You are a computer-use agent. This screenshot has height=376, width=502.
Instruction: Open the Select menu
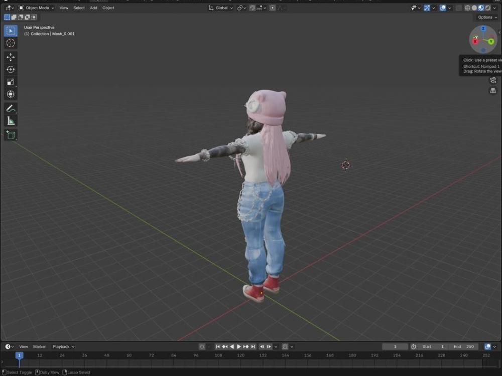pyautogui.click(x=79, y=8)
